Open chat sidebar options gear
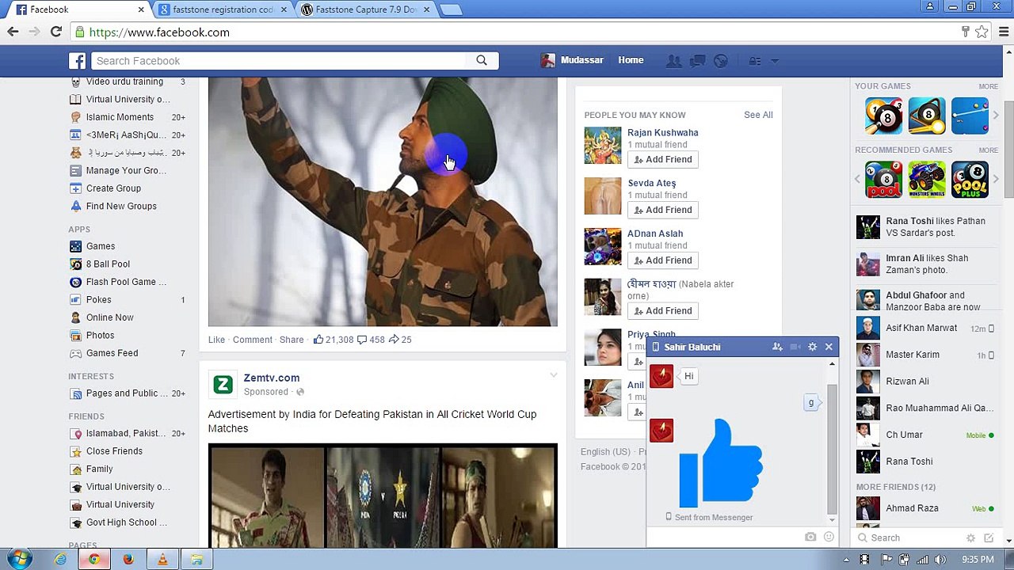The height and width of the screenshot is (570, 1014). pyautogui.click(x=970, y=538)
